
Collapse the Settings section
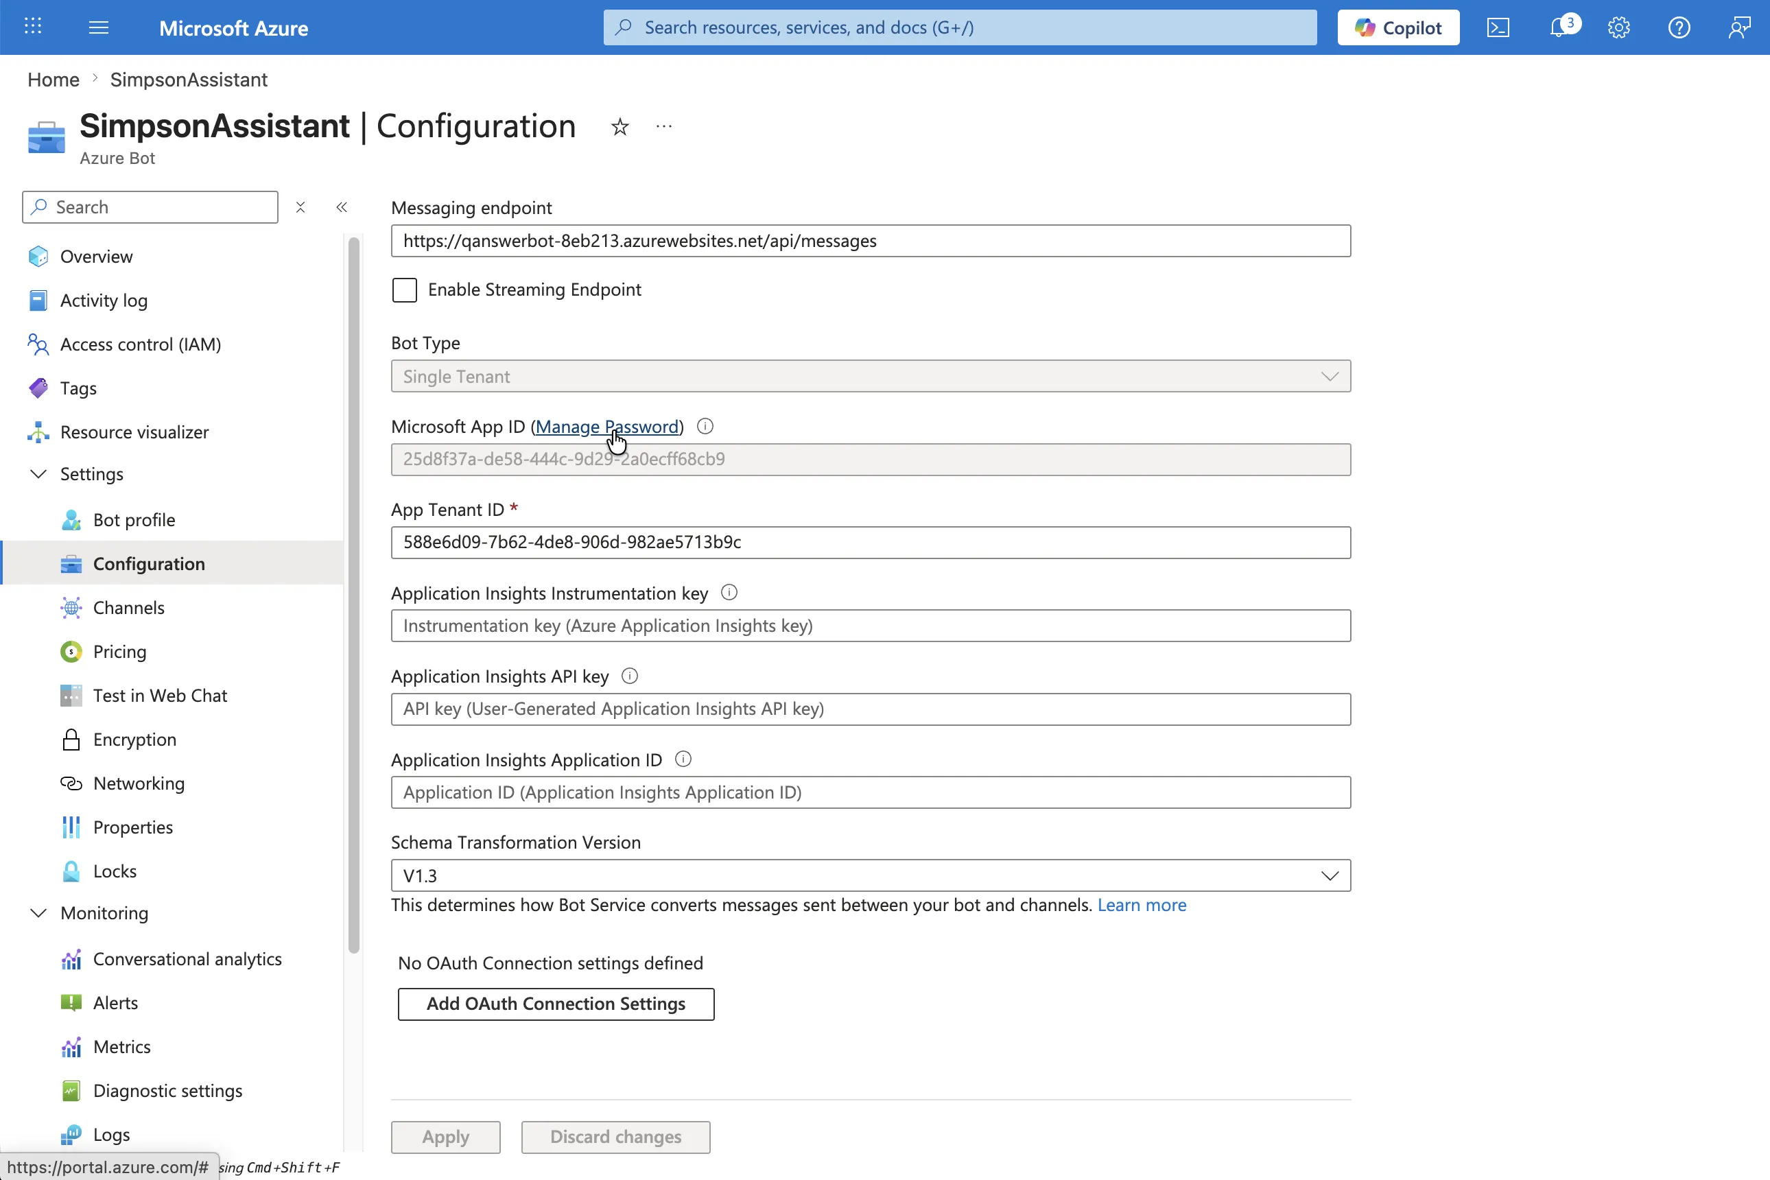(38, 474)
